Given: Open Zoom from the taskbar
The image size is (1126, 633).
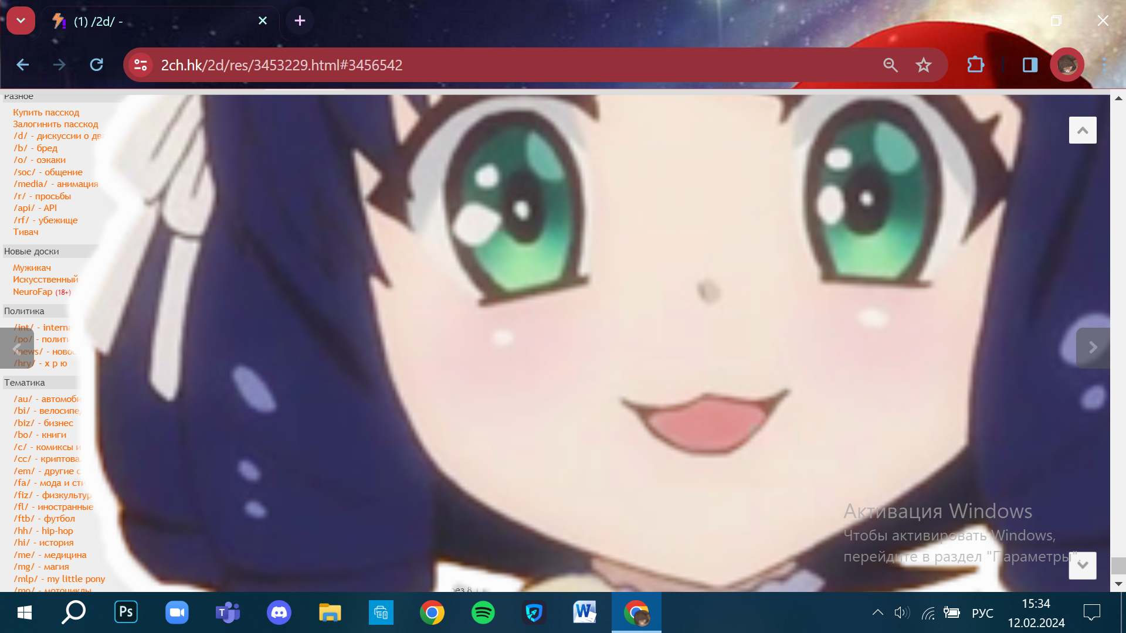Looking at the screenshot, I should click(x=177, y=612).
